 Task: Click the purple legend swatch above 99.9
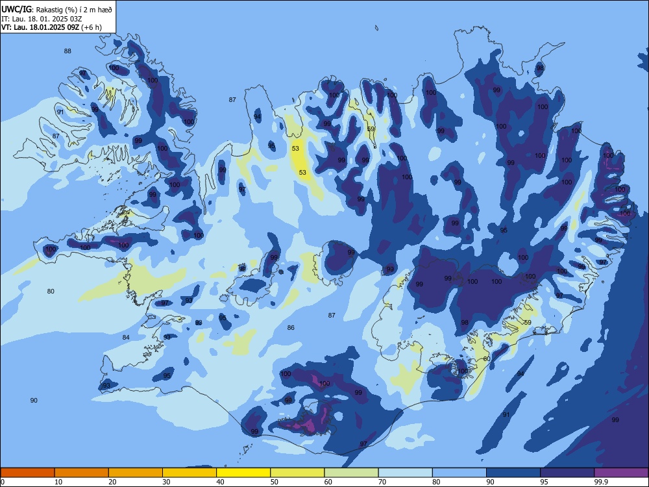coord(621,473)
